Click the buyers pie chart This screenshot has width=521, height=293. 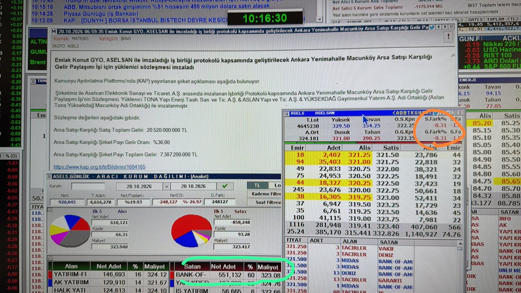tap(69, 230)
